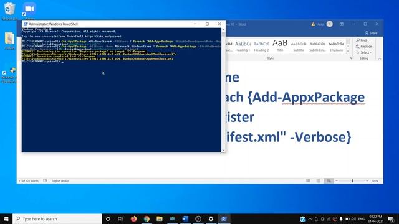
Task: Click the network signal tray icon
Action: click(329, 218)
